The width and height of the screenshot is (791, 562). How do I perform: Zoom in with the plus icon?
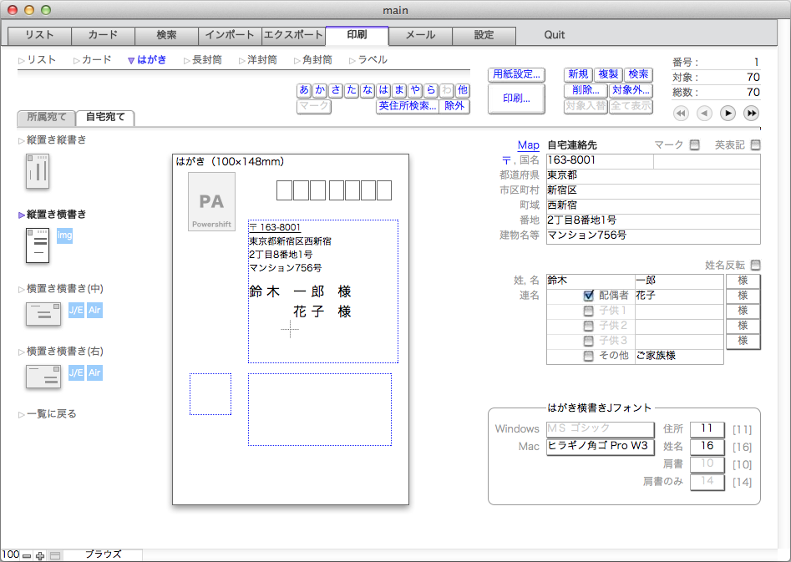(x=40, y=555)
